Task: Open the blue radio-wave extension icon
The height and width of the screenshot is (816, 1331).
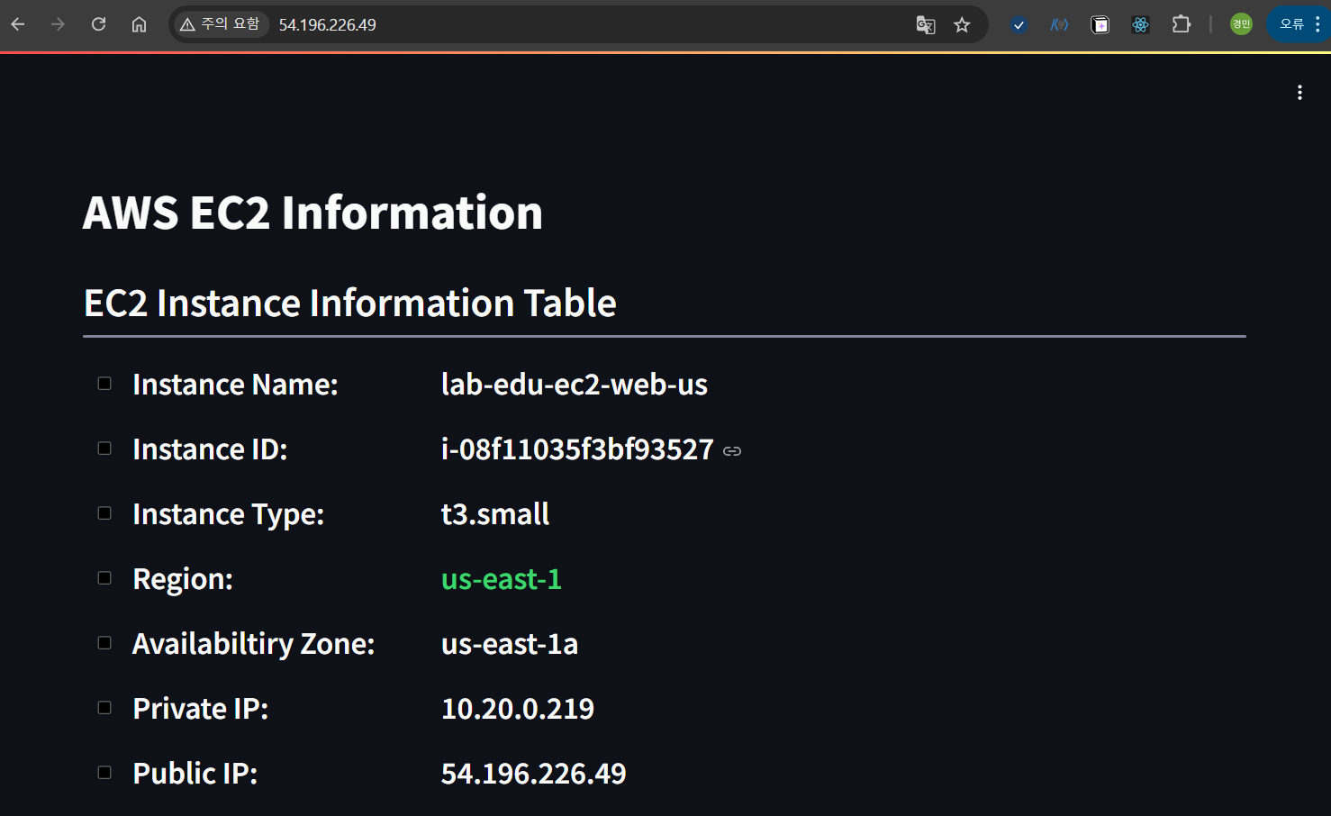Action: pos(1059,25)
